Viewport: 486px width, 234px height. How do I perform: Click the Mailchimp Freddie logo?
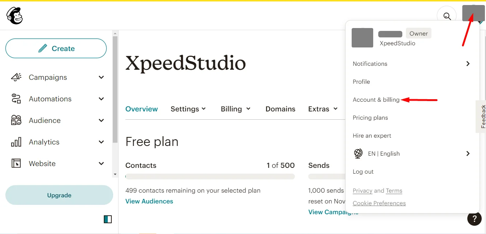point(14,15)
